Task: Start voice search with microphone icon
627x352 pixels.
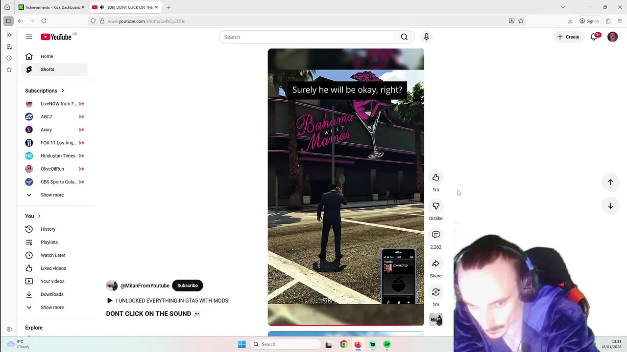Action: click(426, 37)
